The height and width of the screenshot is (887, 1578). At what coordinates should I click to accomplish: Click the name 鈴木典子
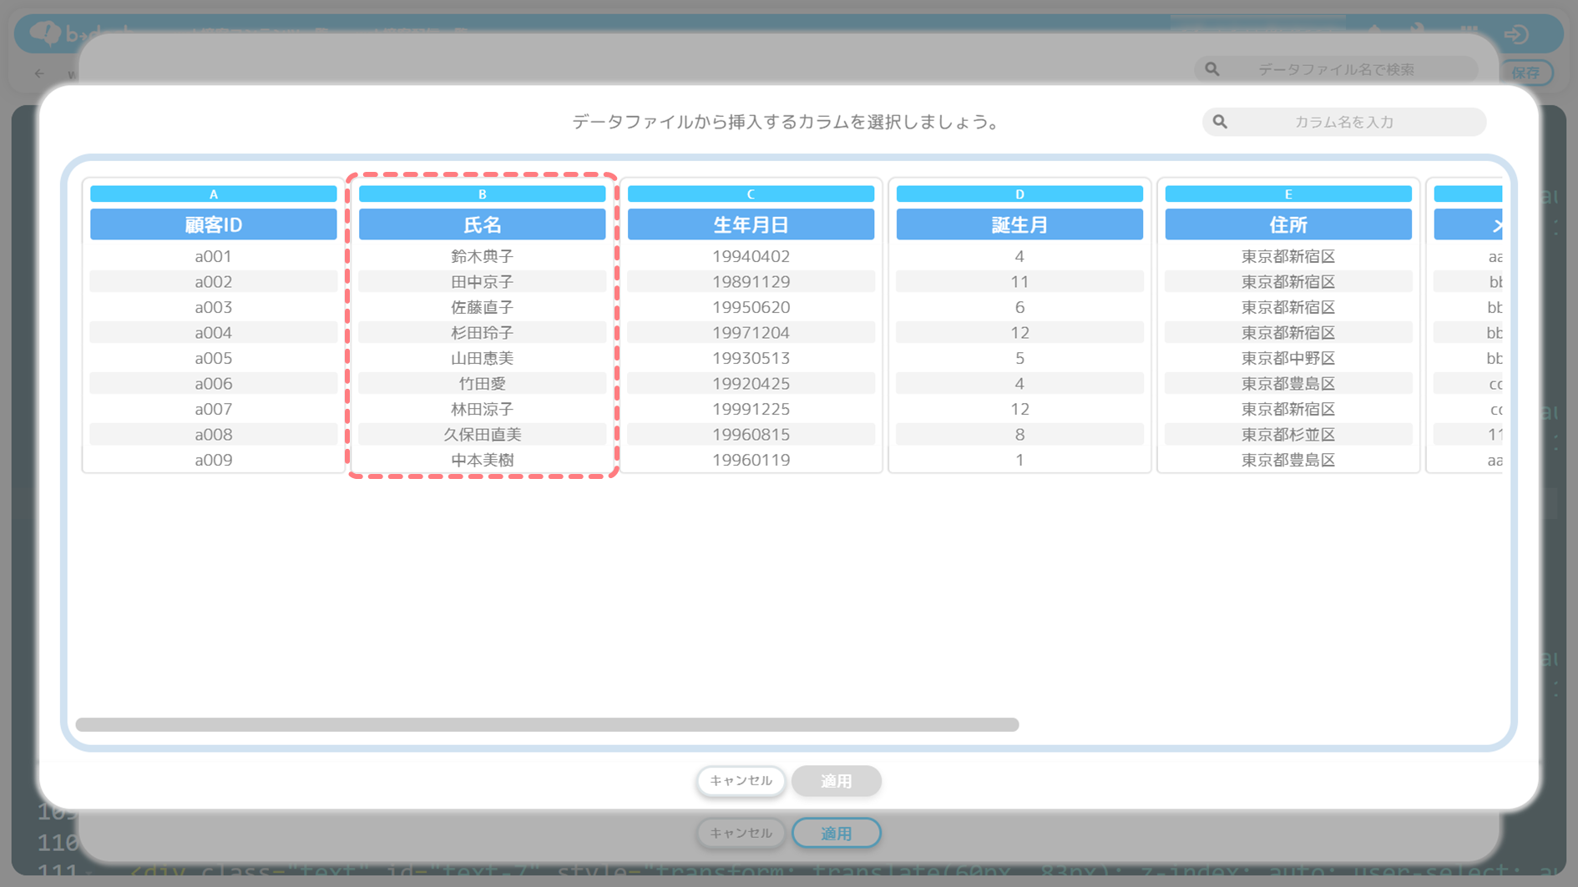click(x=483, y=256)
